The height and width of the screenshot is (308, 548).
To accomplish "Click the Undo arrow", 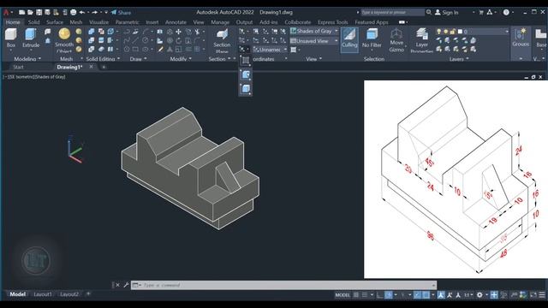I will tap(82, 12).
